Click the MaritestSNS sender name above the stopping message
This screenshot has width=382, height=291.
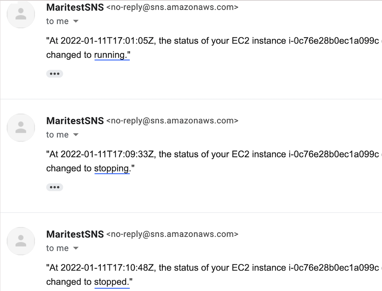pyautogui.click(x=75, y=120)
